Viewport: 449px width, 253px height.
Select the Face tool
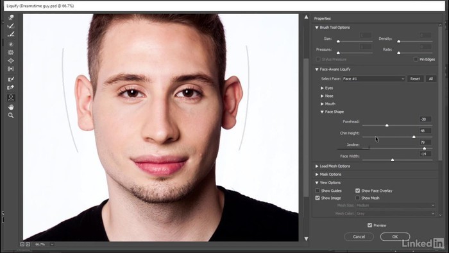pos(11,98)
